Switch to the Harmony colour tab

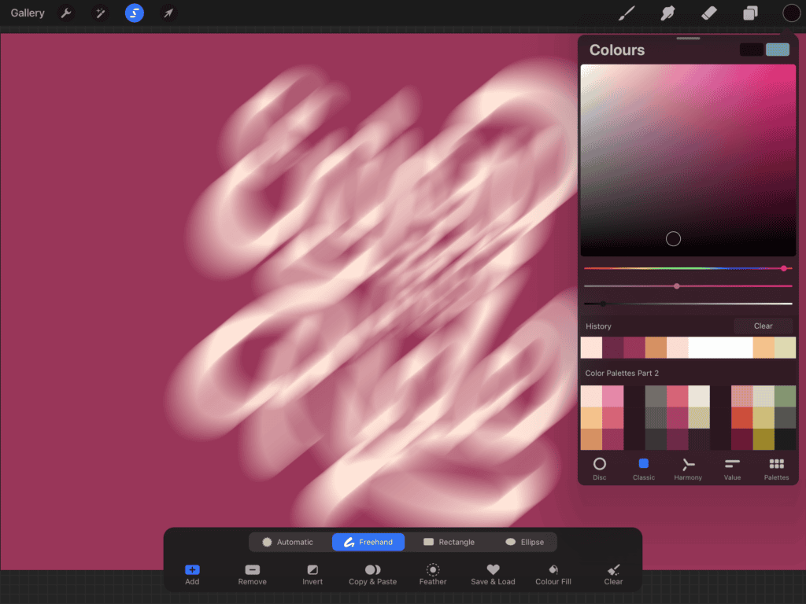(687, 468)
